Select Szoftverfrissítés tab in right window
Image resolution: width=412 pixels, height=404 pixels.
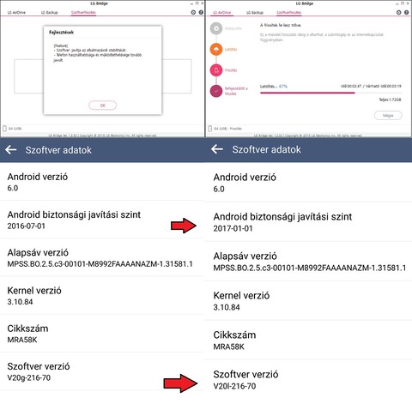coord(289,13)
